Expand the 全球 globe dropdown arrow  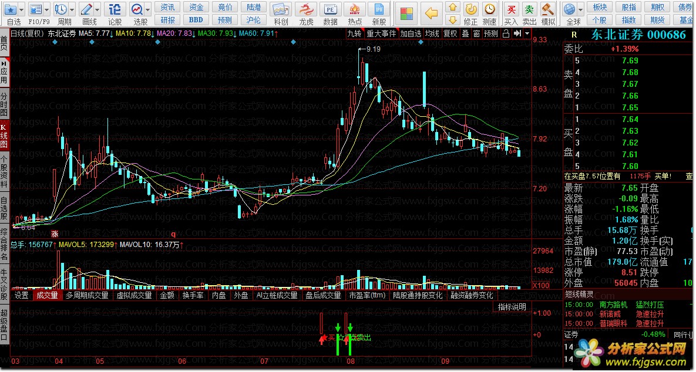tap(580, 9)
